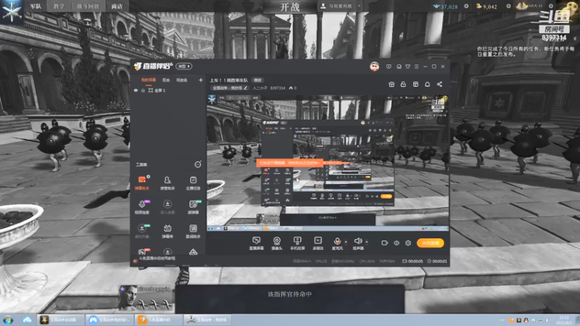Expand microphone volume arrow
The image size is (580, 326).
[x=346, y=242]
